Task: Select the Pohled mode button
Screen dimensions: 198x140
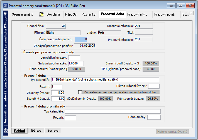Action: click(19, 131)
